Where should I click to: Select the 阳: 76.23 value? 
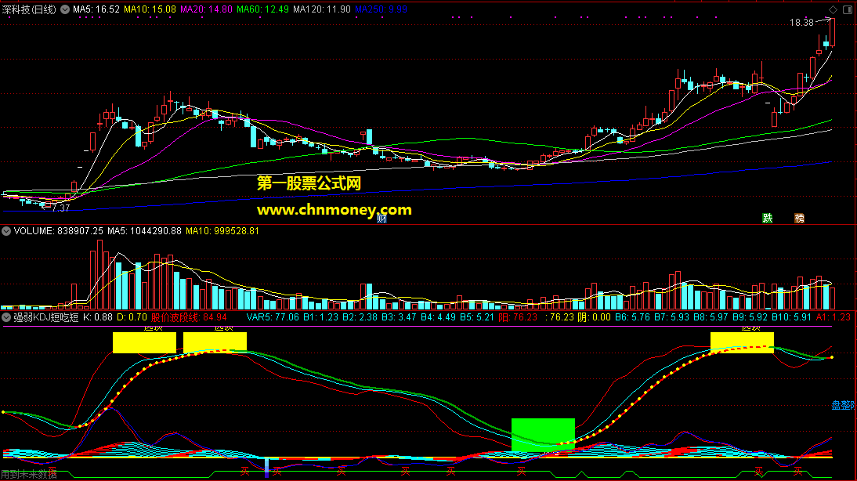pyautogui.click(x=518, y=317)
